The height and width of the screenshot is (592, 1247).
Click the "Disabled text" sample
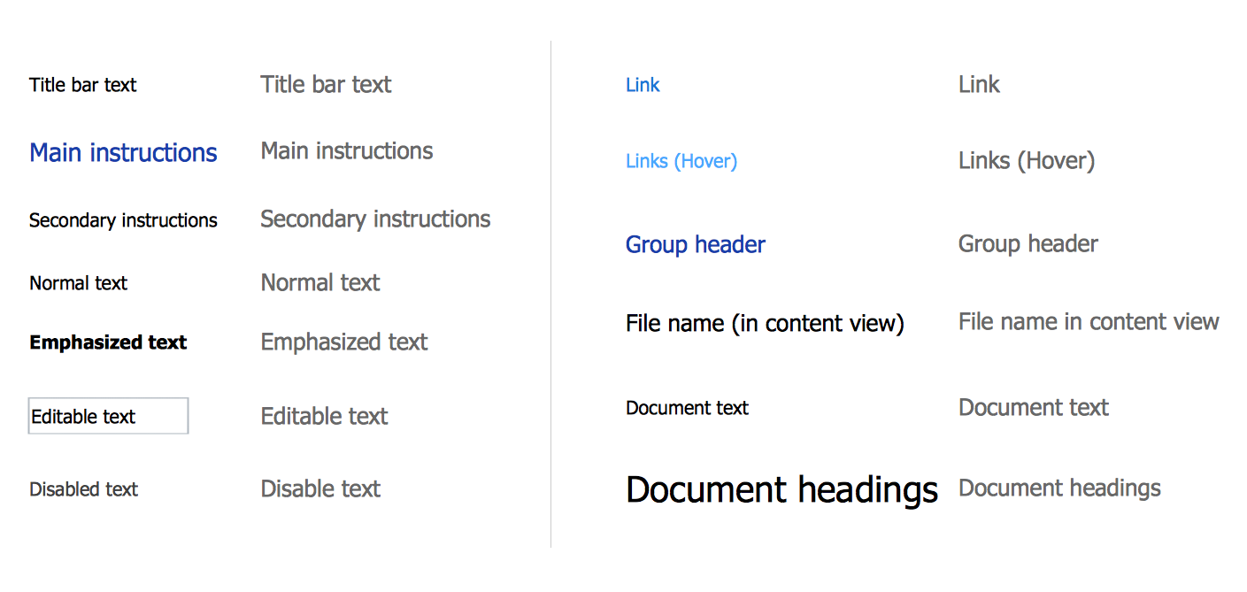pos(84,489)
